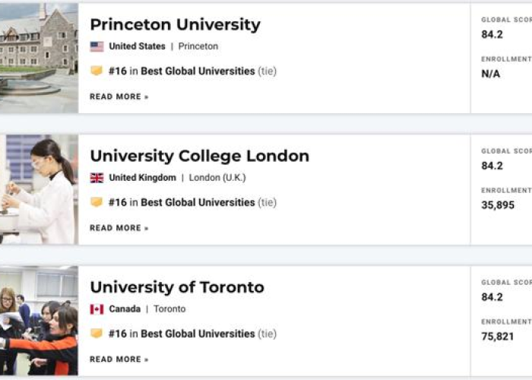Click University of Toronto's ranking badge icon
532x380 pixels.
tap(97, 333)
